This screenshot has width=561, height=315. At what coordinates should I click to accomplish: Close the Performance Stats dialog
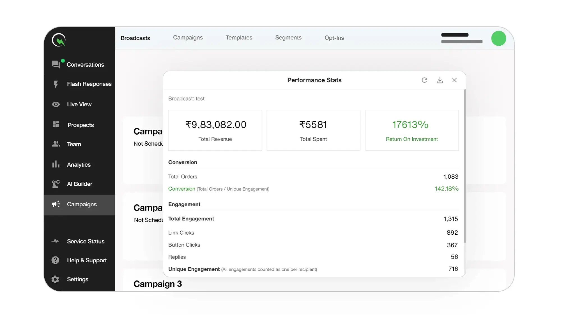click(x=454, y=80)
